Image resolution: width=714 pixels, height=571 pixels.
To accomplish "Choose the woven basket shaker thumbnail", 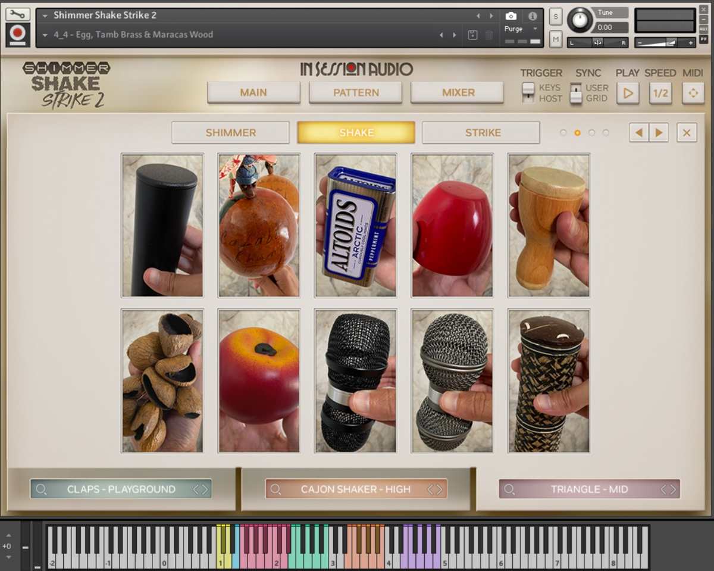I will pos(549,380).
